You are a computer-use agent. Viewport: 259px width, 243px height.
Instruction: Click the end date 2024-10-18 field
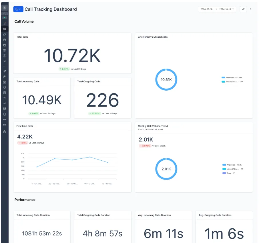(225, 9)
